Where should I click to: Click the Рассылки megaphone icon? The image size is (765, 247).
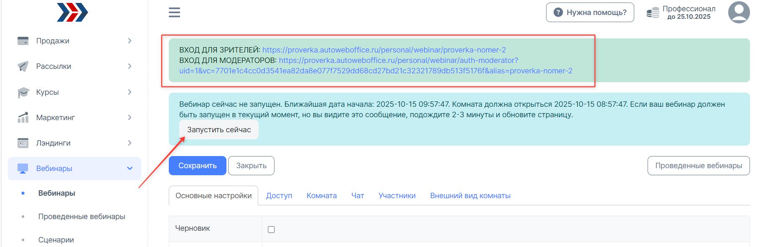click(x=23, y=66)
